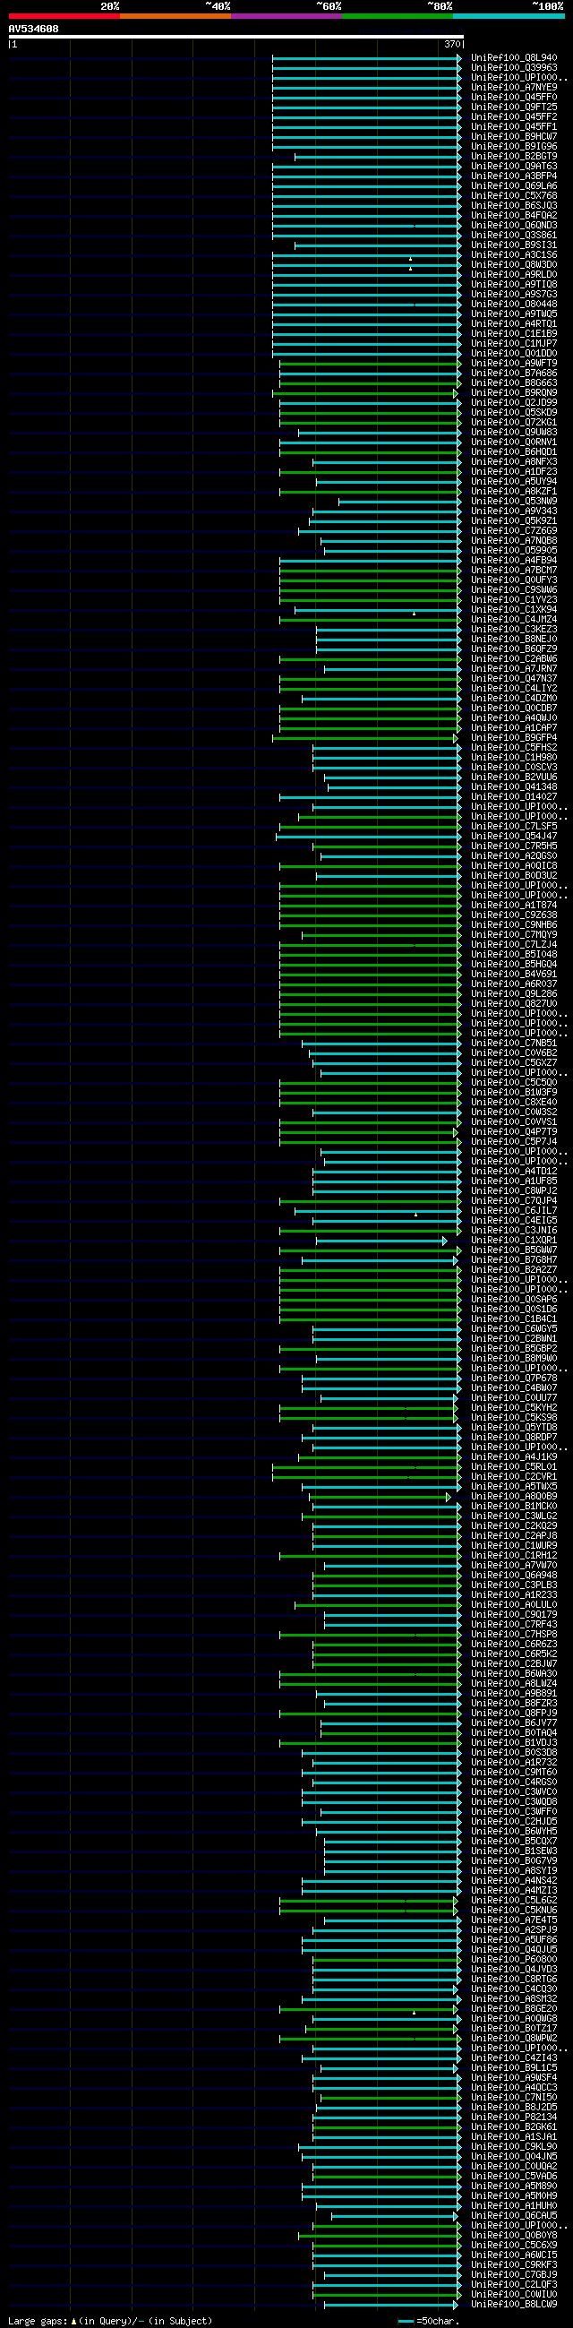The width and height of the screenshot is (573, 2328).
Task: Click the white query sequence bar
Action: 235,37
